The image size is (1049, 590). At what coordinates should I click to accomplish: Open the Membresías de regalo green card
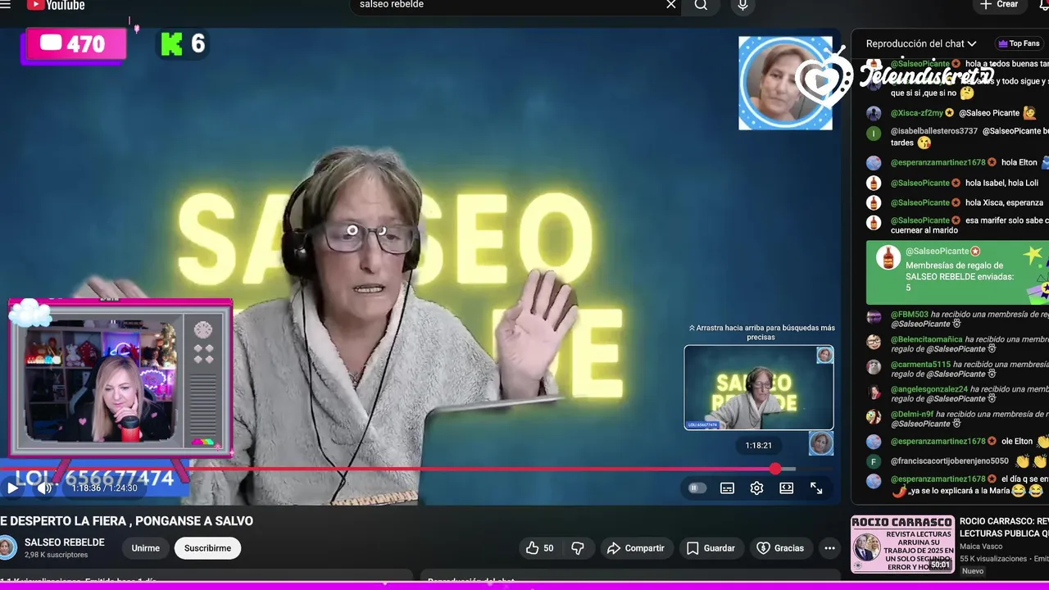pos(957,272)
